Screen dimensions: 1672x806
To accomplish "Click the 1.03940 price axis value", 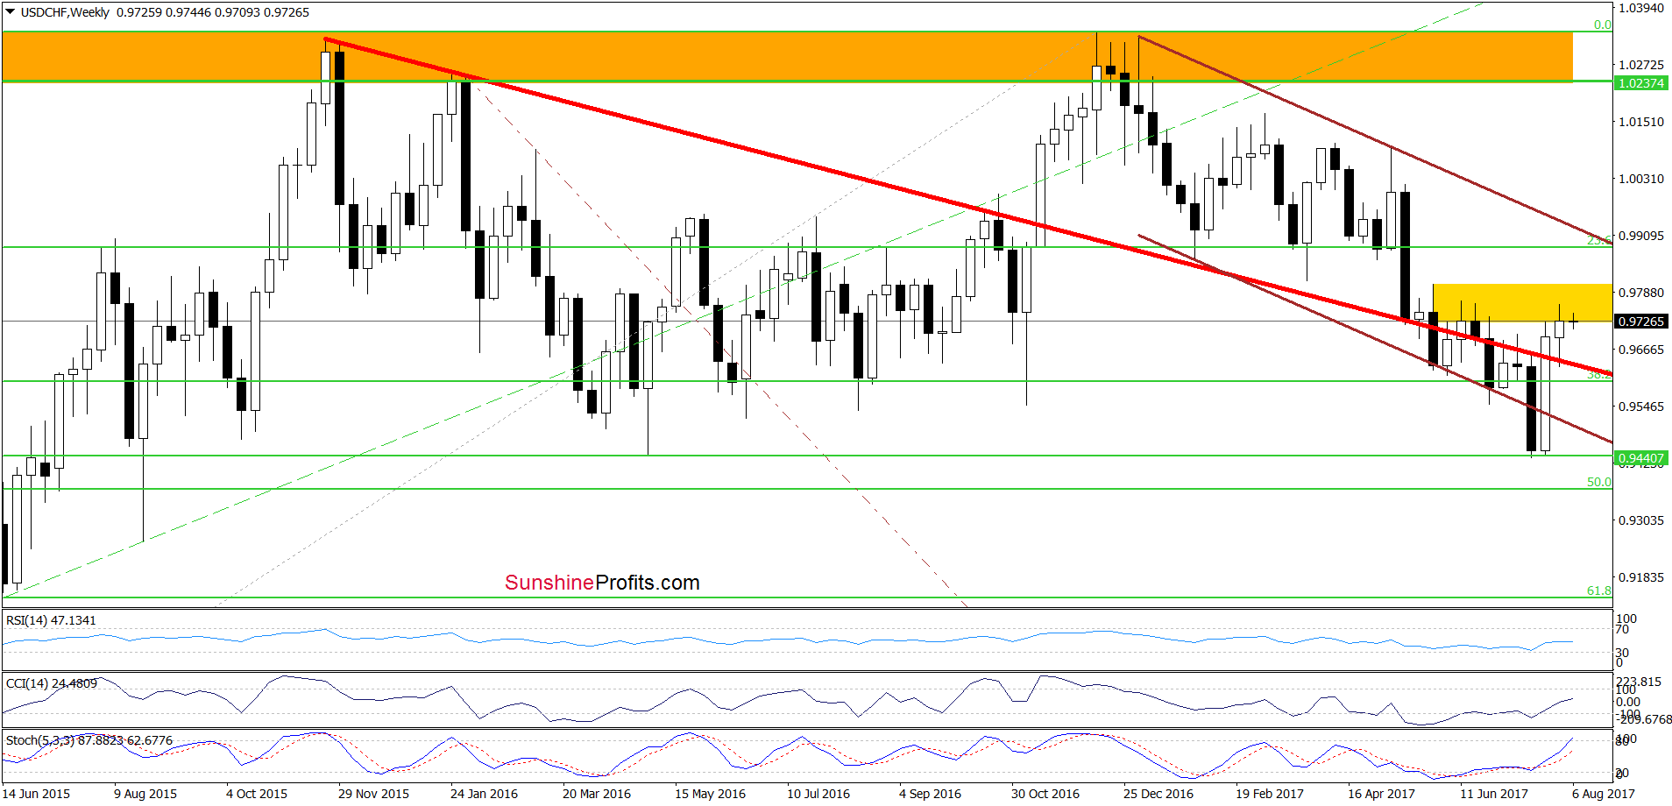I will 1640,8.
